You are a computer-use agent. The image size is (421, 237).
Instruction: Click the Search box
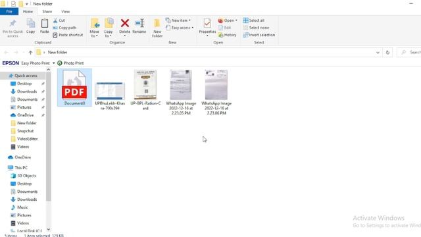pos(409,53)
